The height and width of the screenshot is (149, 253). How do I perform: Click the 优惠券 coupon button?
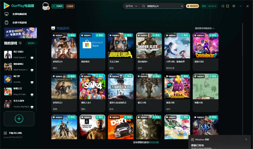(70, 6)
